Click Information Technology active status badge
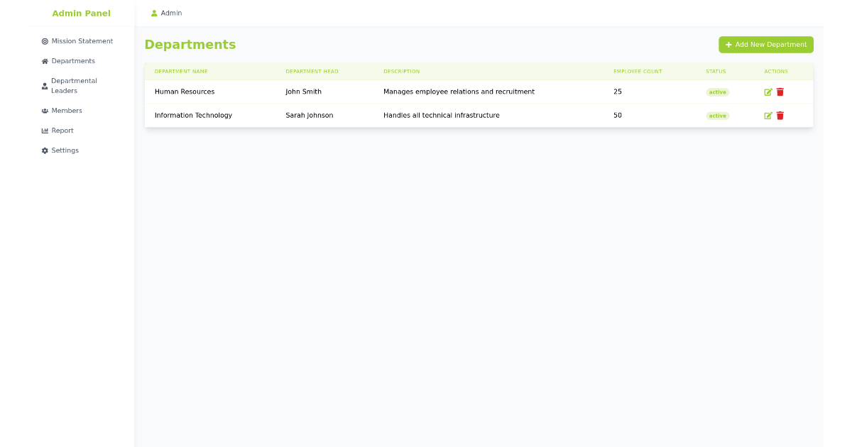Viewport: 852px width, 447px height. click(x=717, y=115)
